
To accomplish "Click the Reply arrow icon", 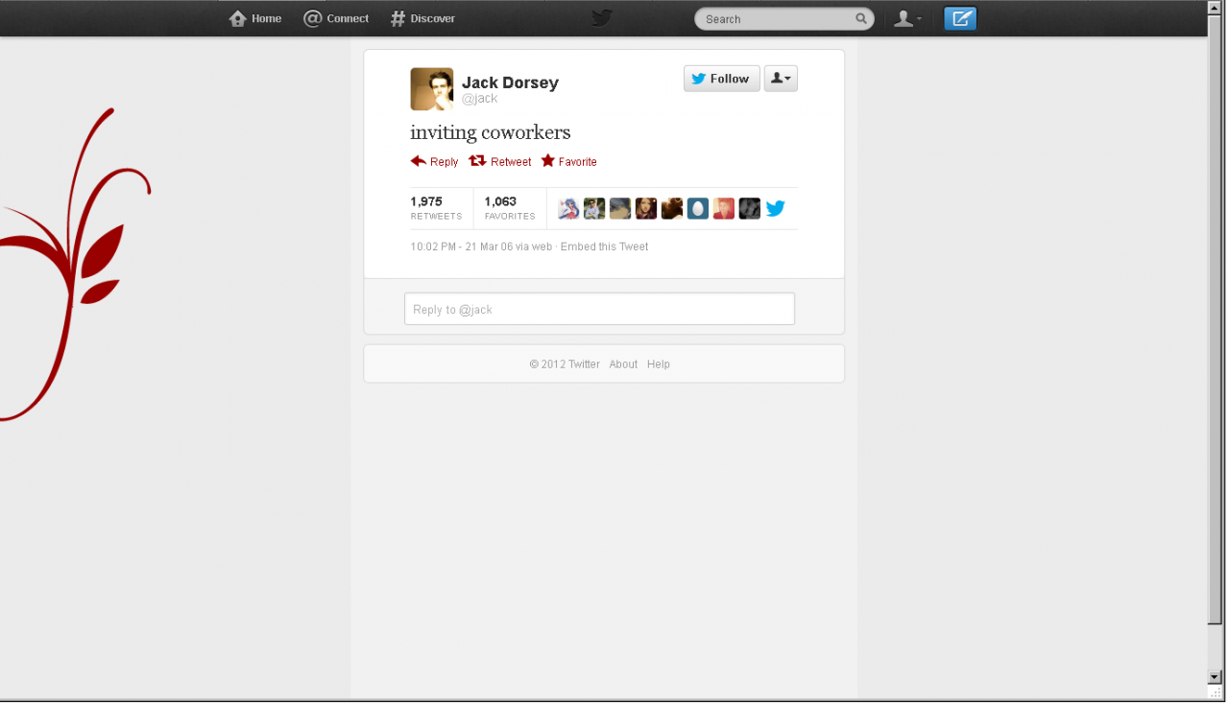I will click(x=419, y=161).
